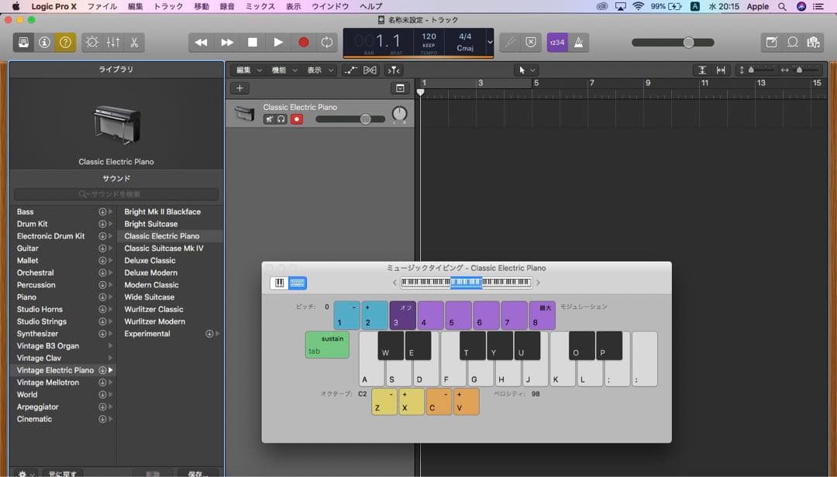Mute the Classic Electric Piano track

(269, 119)
